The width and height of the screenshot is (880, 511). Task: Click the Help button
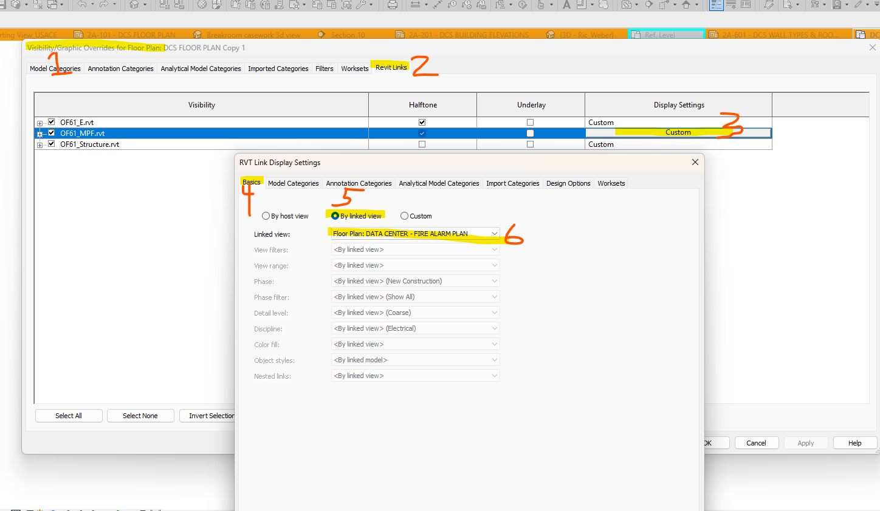pos(855,443)
